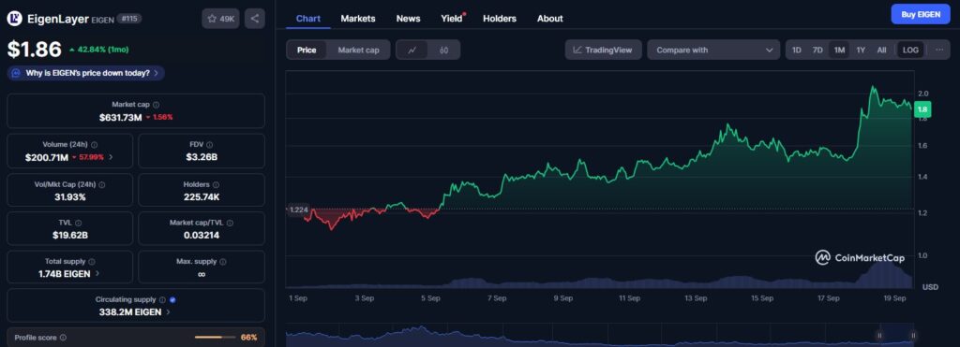Click left range handle on mini chart
The height and width of the screenshot is (347, 960).
tap(879, 336)
